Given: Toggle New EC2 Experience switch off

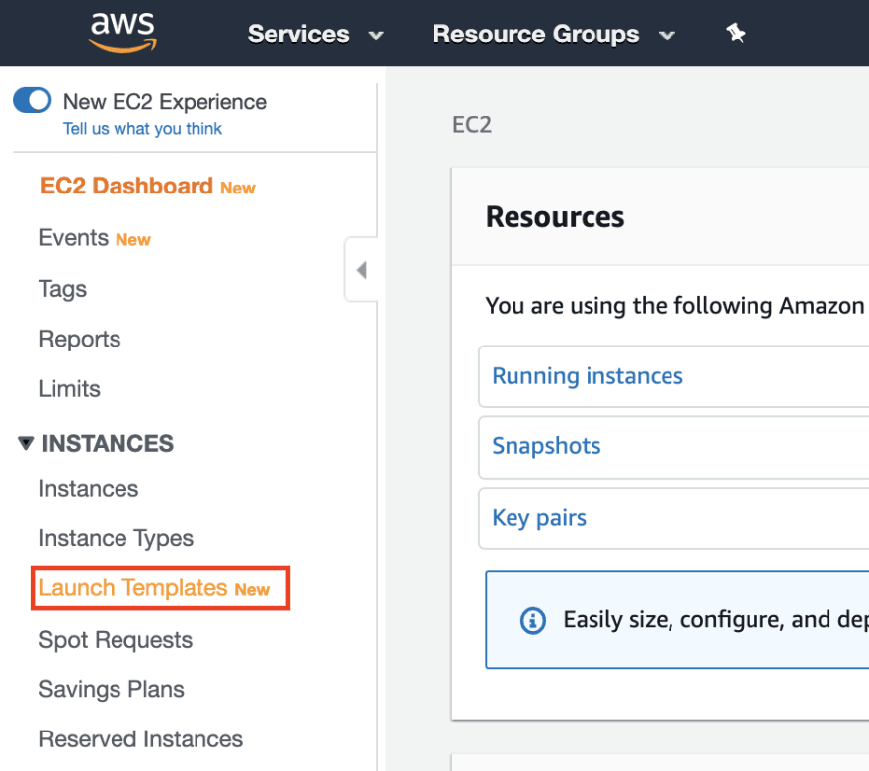Looking at the screenshot, I should 33,101.
